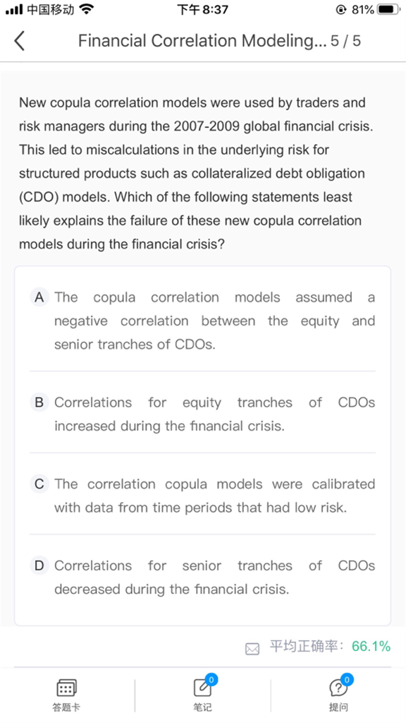Select answer option D circle
406x723 pixels.
click(x=39, y=566)
